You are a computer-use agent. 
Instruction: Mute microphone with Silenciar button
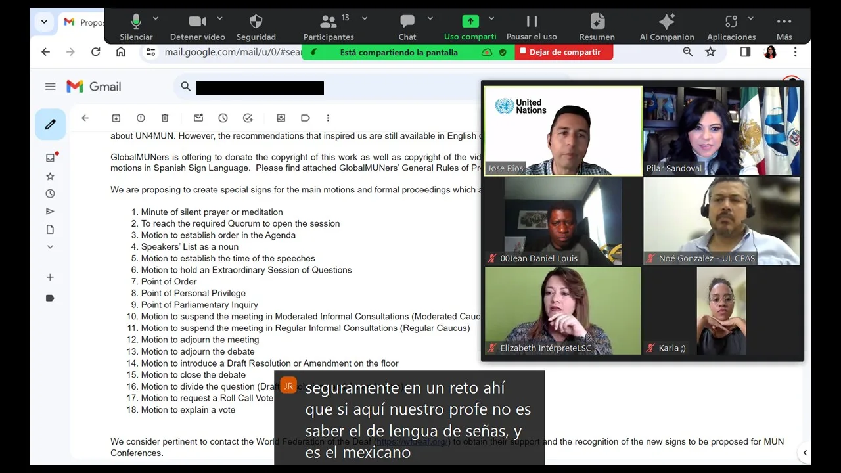pos(136,27)
